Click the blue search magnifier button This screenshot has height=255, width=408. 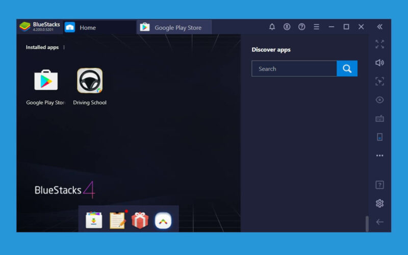[347, 69]
